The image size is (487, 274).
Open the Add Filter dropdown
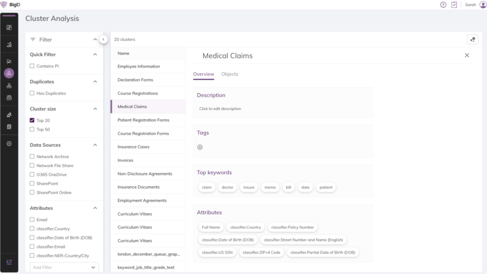point(64,267)
